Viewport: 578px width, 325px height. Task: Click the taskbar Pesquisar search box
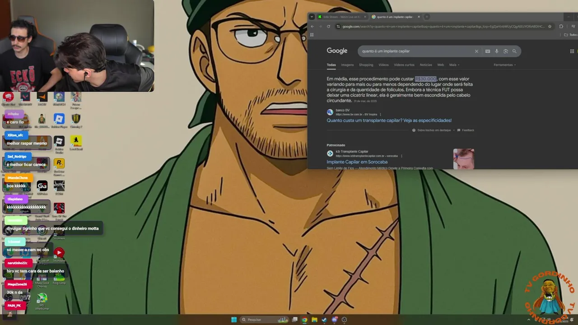point(265,320)
